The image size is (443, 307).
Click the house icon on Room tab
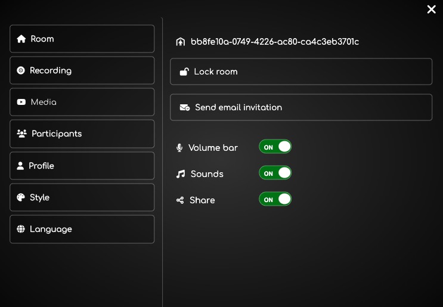[x=21, y=39]
